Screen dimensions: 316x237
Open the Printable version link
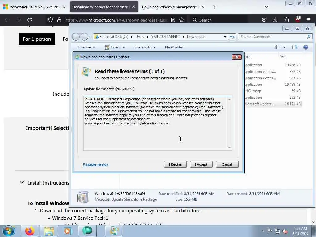pyautogui.click(x=95, y=164)
